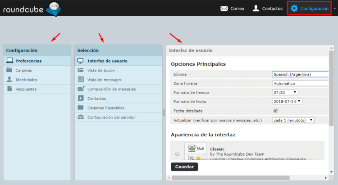Toggle the Fecha detallada checkbox
This screenshot has width=338, height=185.
coord(275,111)
